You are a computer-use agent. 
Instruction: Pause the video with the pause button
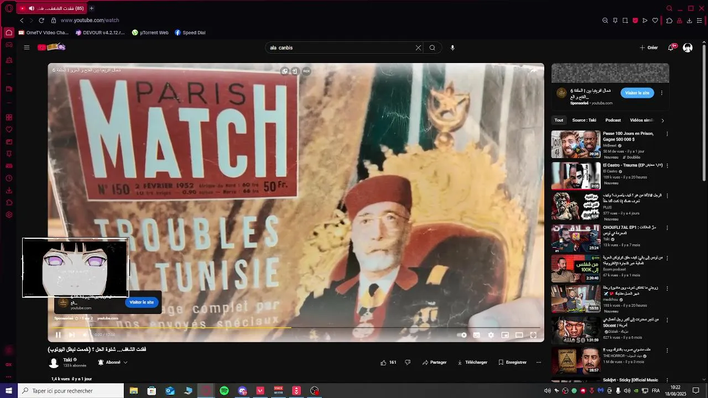(x=58, y=335)
